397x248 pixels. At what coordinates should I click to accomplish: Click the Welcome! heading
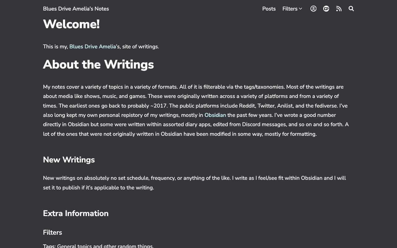(x=71, y=24)
